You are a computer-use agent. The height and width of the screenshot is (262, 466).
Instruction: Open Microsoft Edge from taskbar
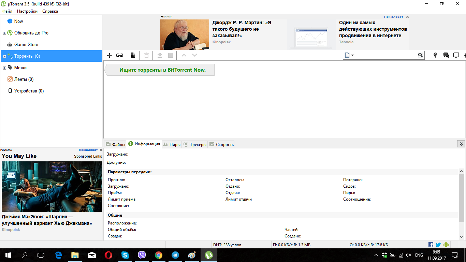pos(58,255)
